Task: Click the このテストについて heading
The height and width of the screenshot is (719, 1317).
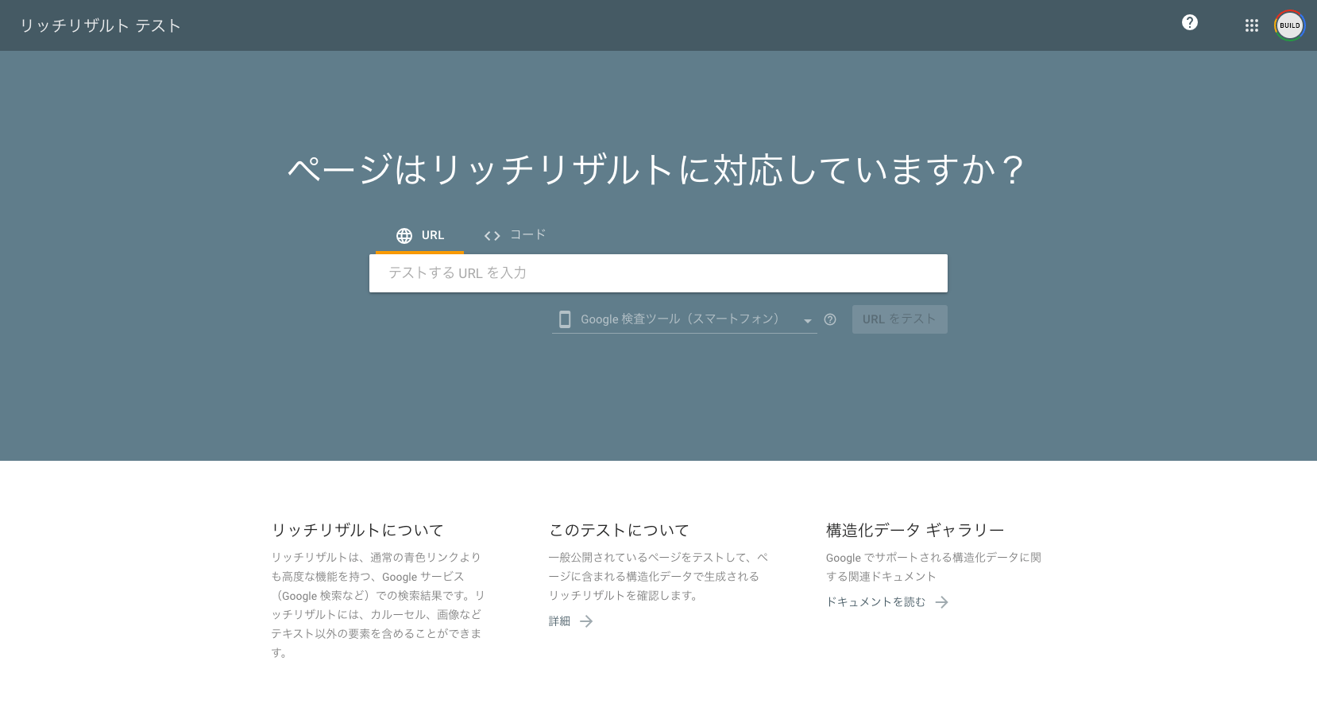Action: click(x=619, y=530)
